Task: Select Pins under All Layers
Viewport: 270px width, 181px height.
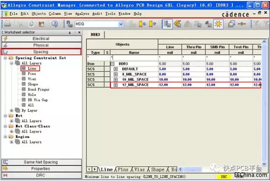Action: tap(32, 74)
